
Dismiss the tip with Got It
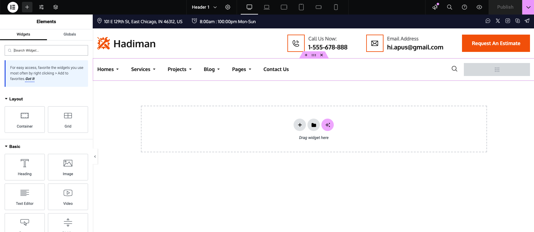pos(30,79)
